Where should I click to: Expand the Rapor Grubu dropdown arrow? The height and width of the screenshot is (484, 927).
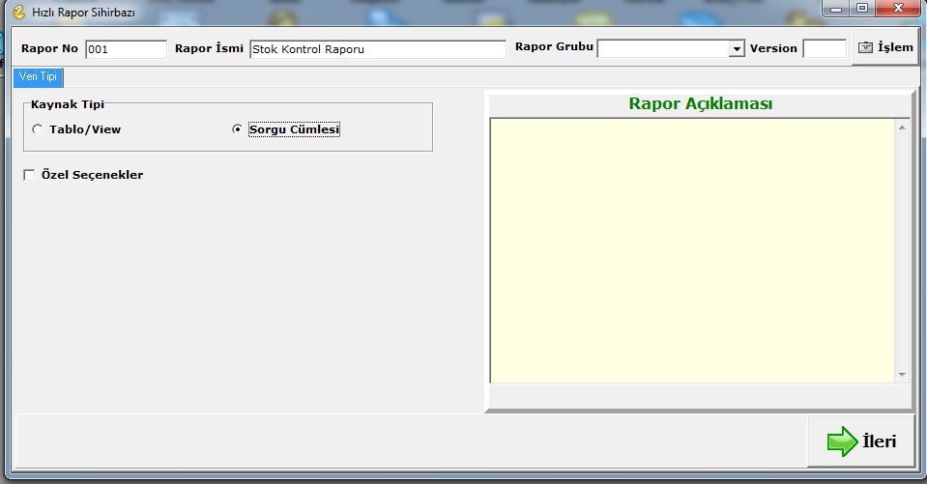click(737, 49)
